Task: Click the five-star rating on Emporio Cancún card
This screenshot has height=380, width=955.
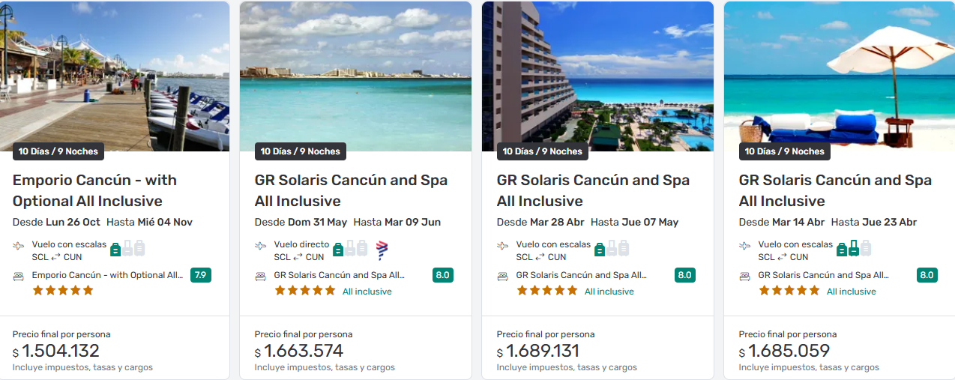Action: click(63, 291)
